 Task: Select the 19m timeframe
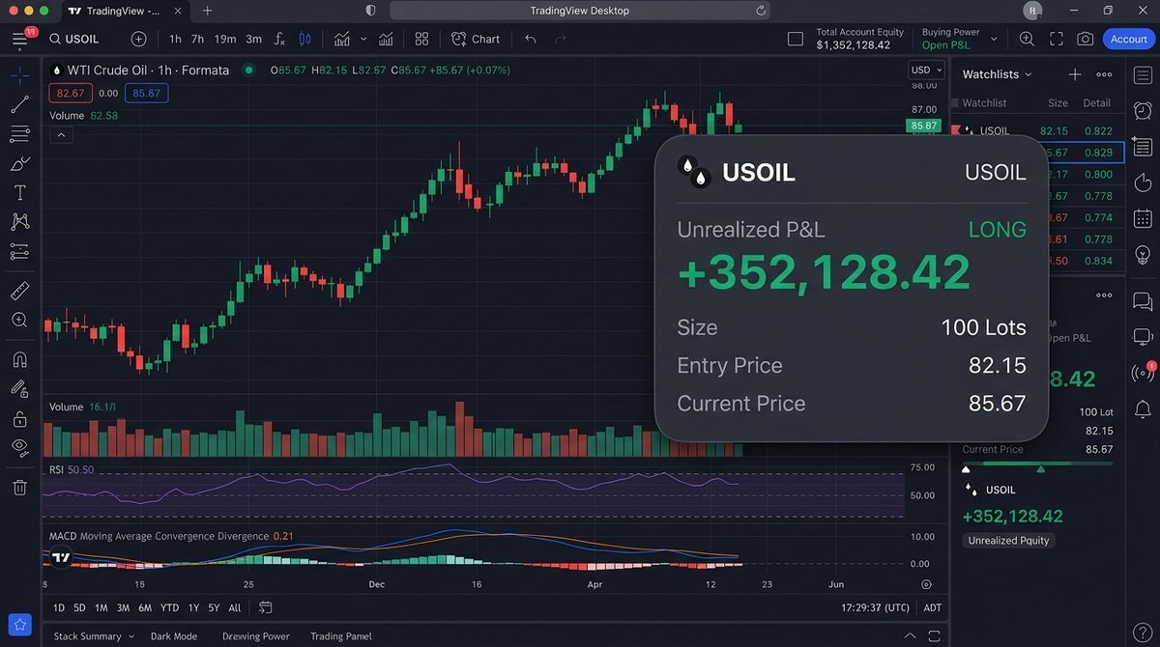224,39
